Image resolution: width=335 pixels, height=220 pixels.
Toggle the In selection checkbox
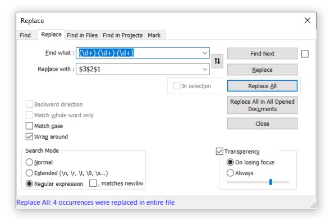pyautogui.click(x=177, y=86)
